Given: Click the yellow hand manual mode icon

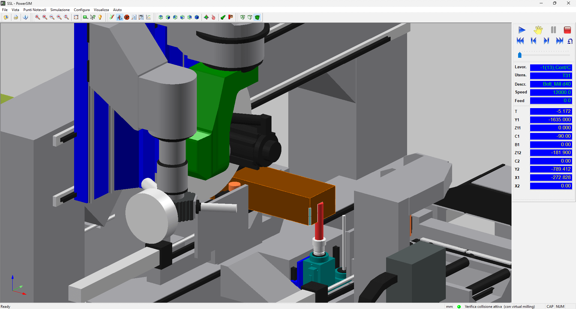Looking at the screenshot, I should pyautogui.click(x=538, y=30).
